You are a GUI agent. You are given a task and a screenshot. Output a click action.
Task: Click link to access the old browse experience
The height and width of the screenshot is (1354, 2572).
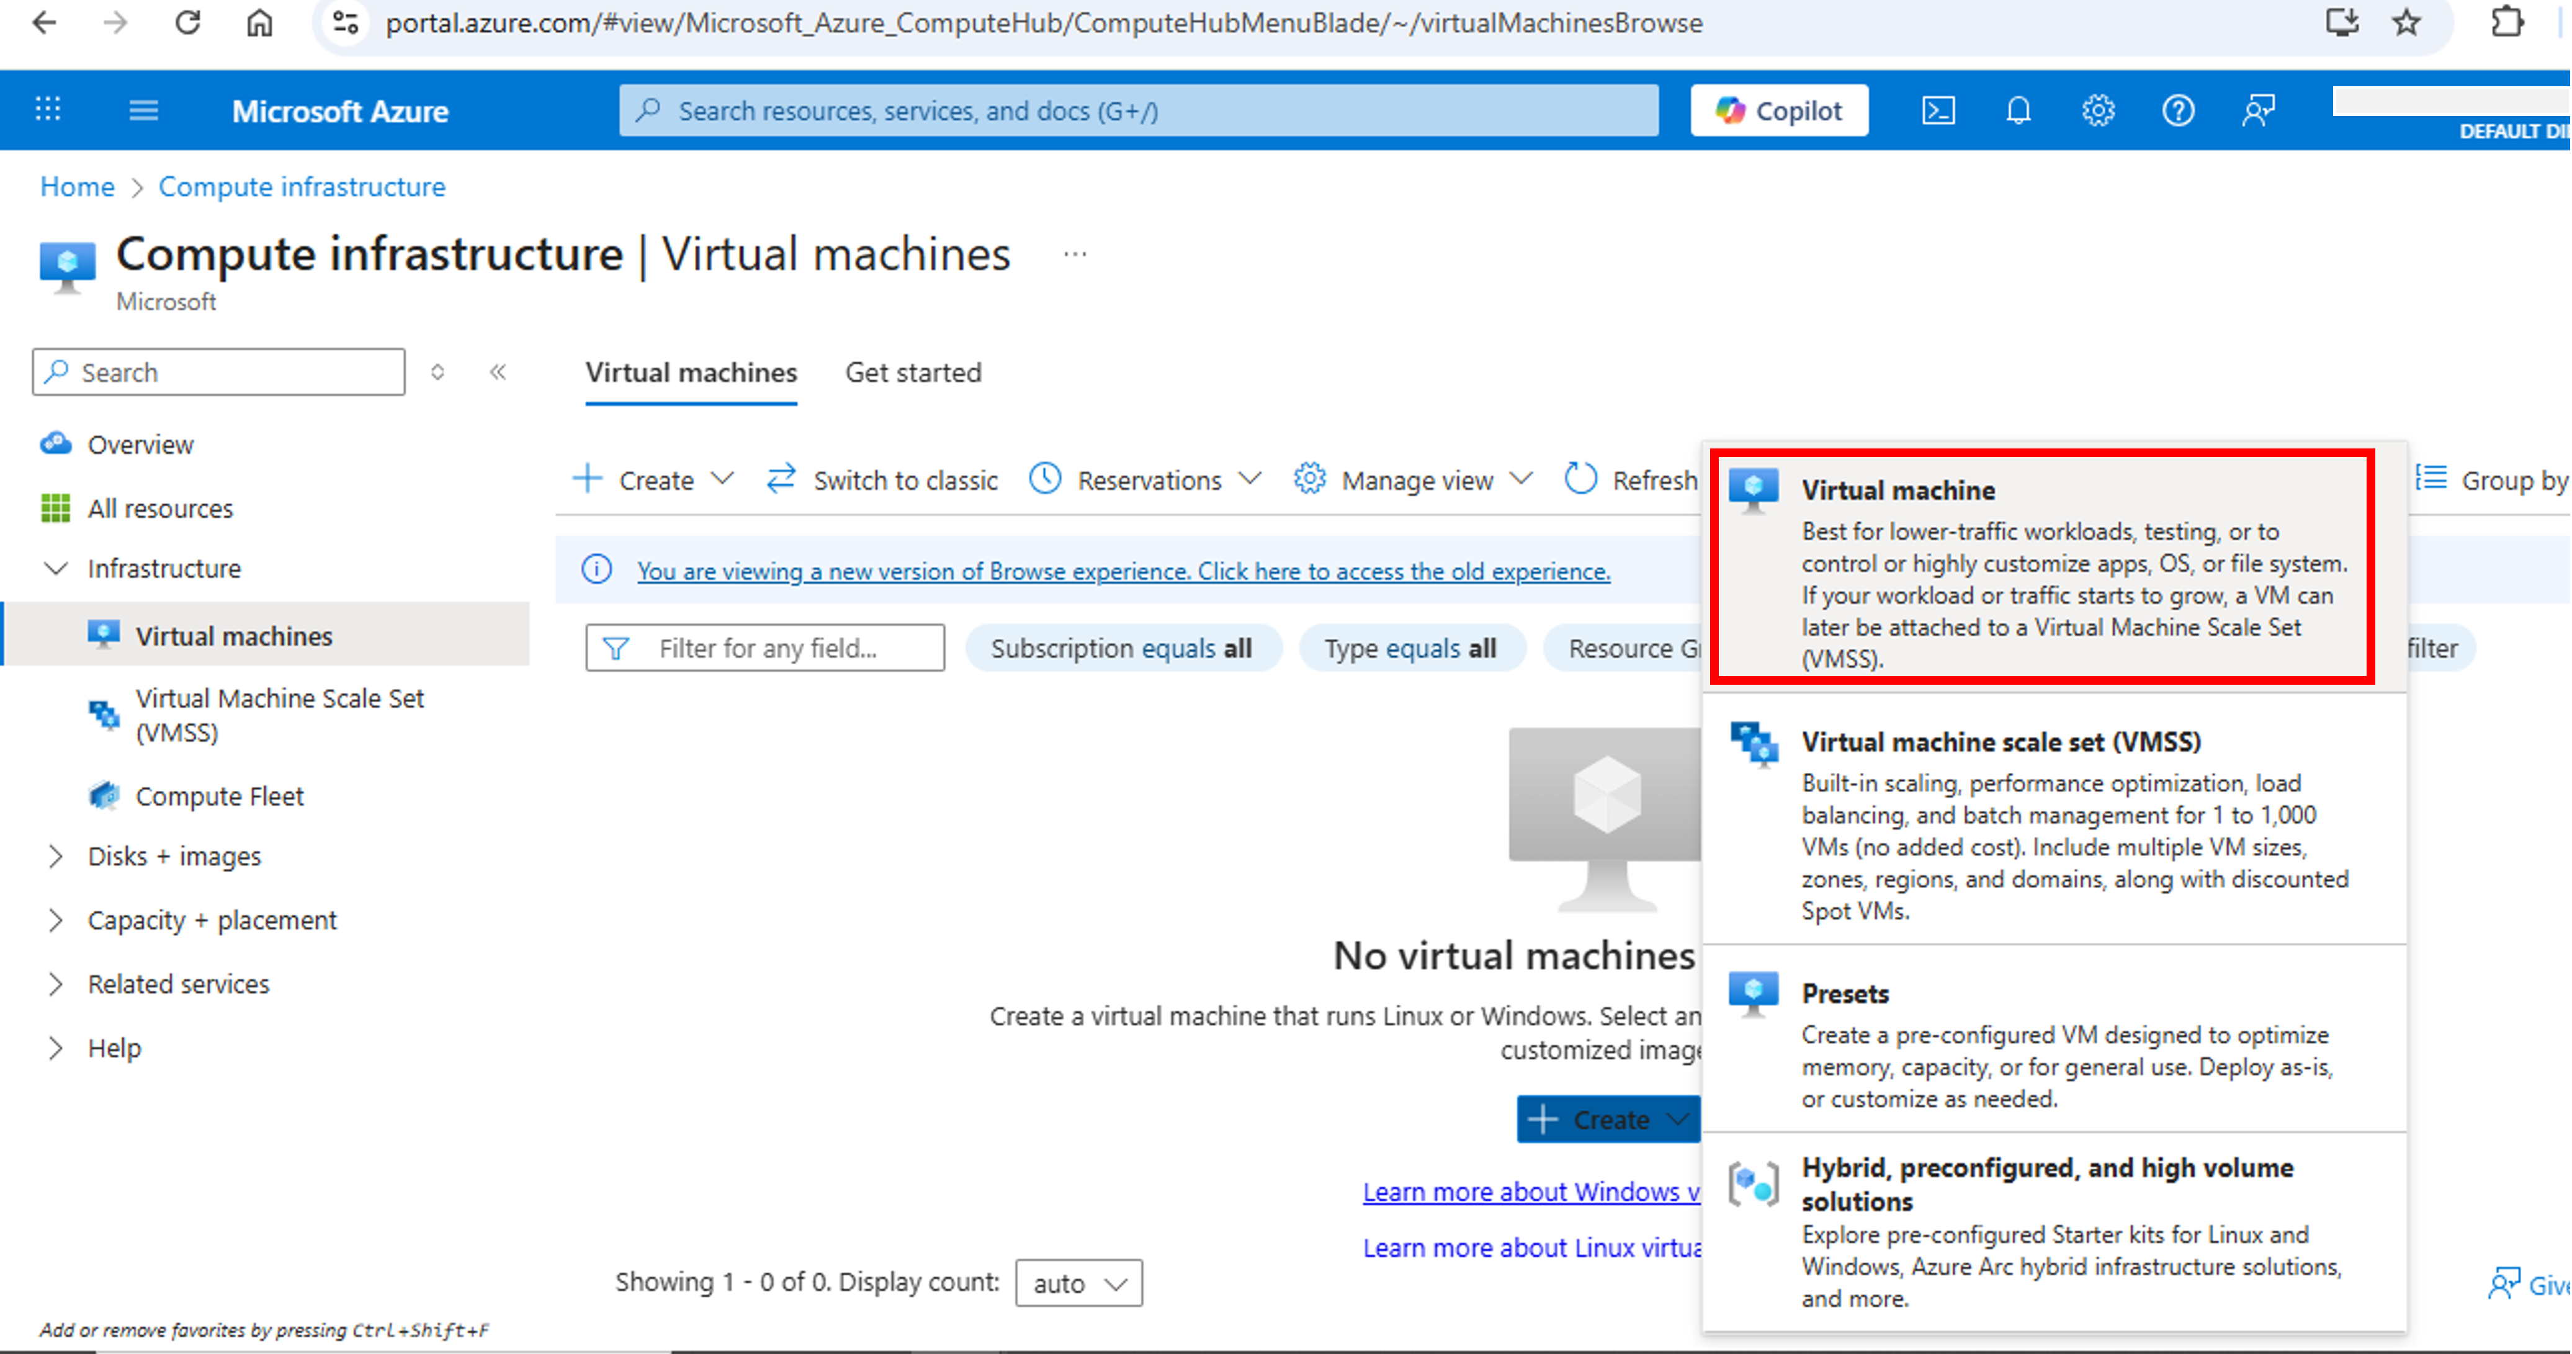(x=1122, y=571)
